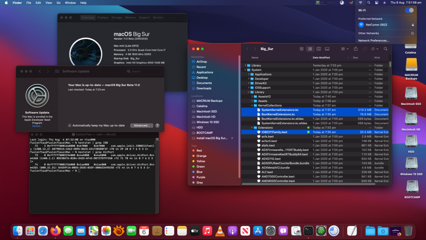This screenshot has width=426, height=240.
Task: Sort by Date Modified column
Action: pyautogui.click(x=331, y=58)
